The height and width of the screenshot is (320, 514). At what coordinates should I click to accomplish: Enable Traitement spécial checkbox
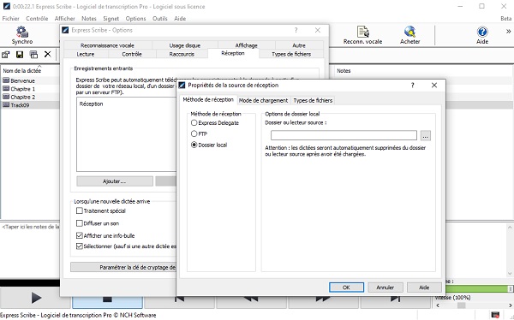[x=80, y=210]
